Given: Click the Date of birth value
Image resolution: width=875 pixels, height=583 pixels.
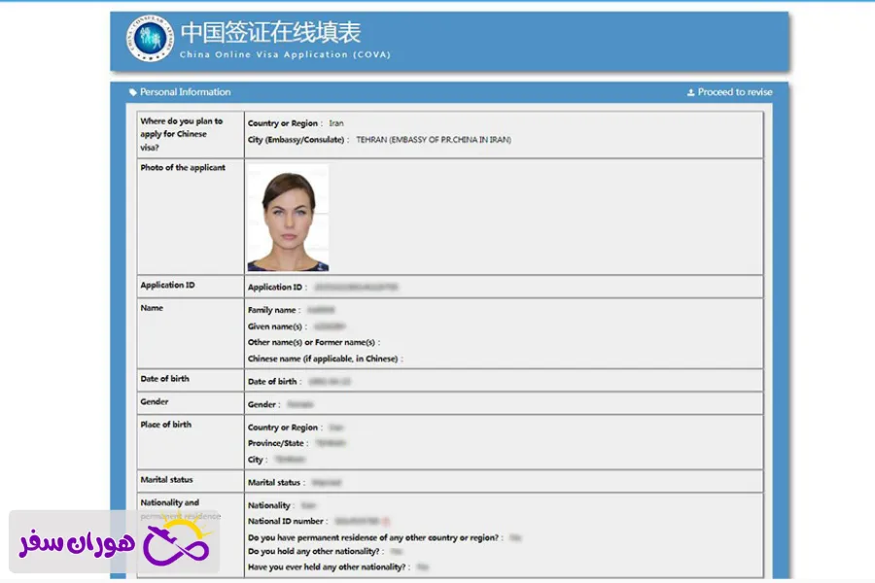Looking at the screenshot, I should 331,381.
